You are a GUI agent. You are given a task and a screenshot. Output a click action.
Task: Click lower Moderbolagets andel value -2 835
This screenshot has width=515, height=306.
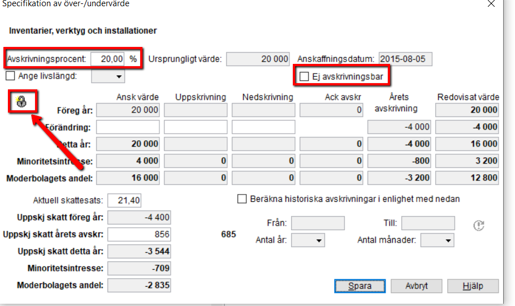tap(139, 285)
